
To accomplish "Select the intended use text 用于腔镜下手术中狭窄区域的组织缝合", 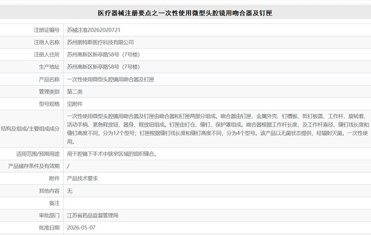I will tap(112, 154).
